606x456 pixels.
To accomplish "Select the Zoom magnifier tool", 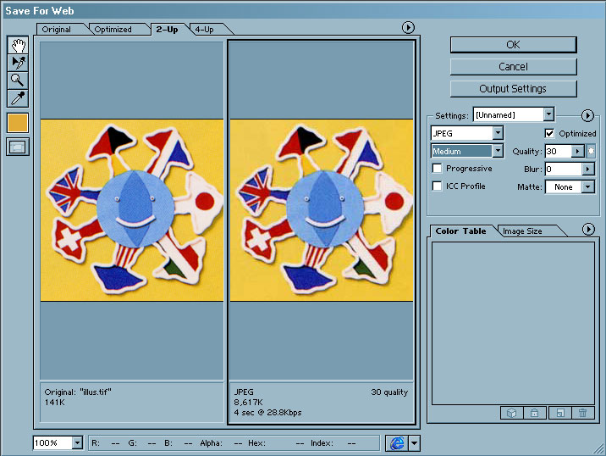I will [x=18, y=81].
